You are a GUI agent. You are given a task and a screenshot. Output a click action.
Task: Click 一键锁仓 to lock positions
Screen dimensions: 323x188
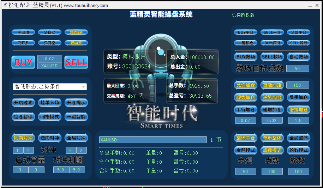coord(245,43)
